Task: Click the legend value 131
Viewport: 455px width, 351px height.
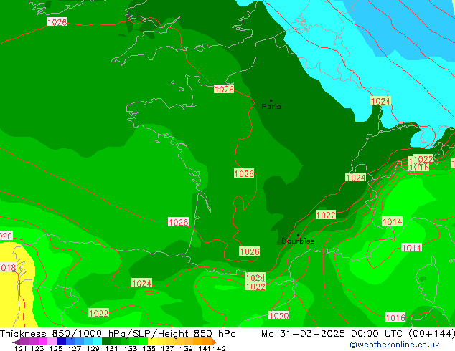Action: tap(111, 348)
